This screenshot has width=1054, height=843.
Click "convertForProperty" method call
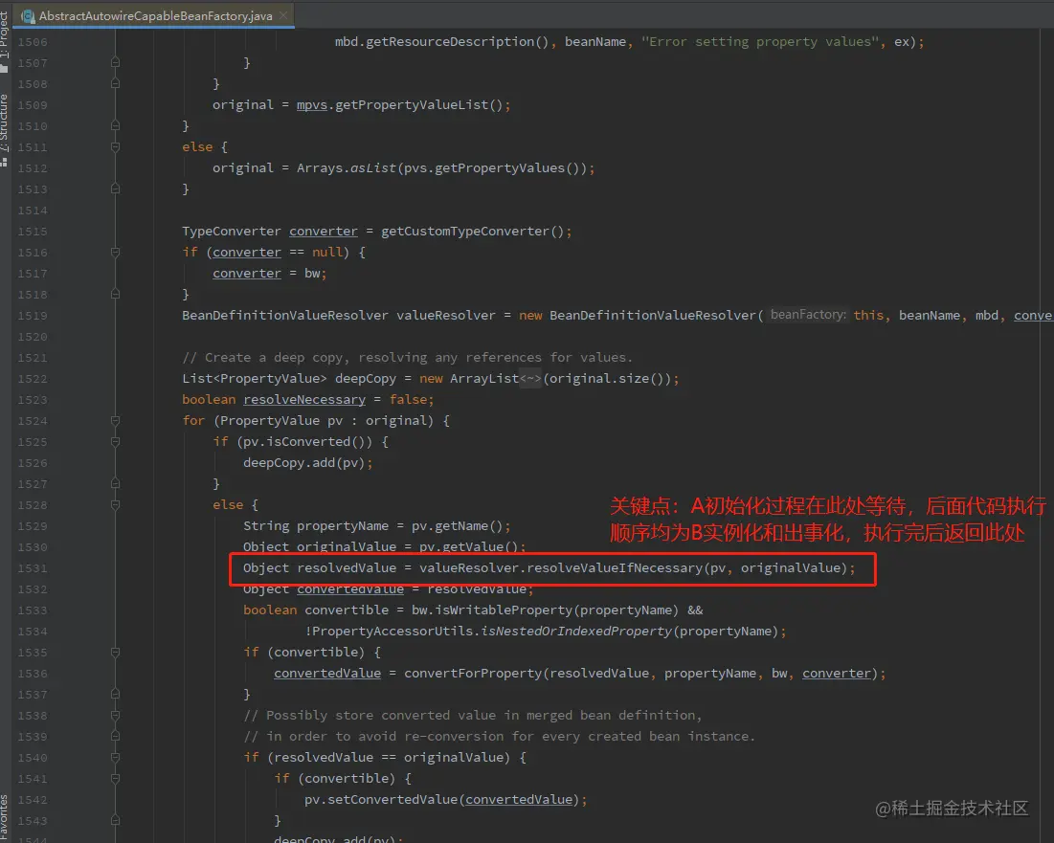pos(473,673)
